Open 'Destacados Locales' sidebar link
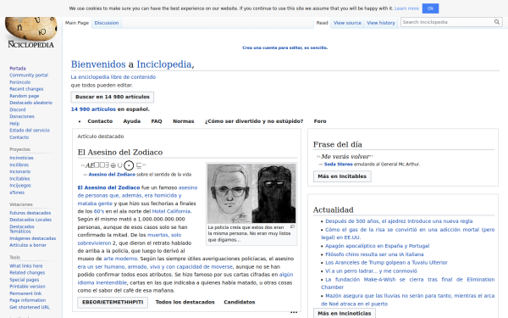508x318 pixels. [x=30, y=220]
